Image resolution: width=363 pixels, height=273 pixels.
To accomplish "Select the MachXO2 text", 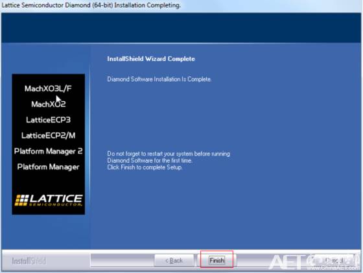I will (x=49, y=104).
